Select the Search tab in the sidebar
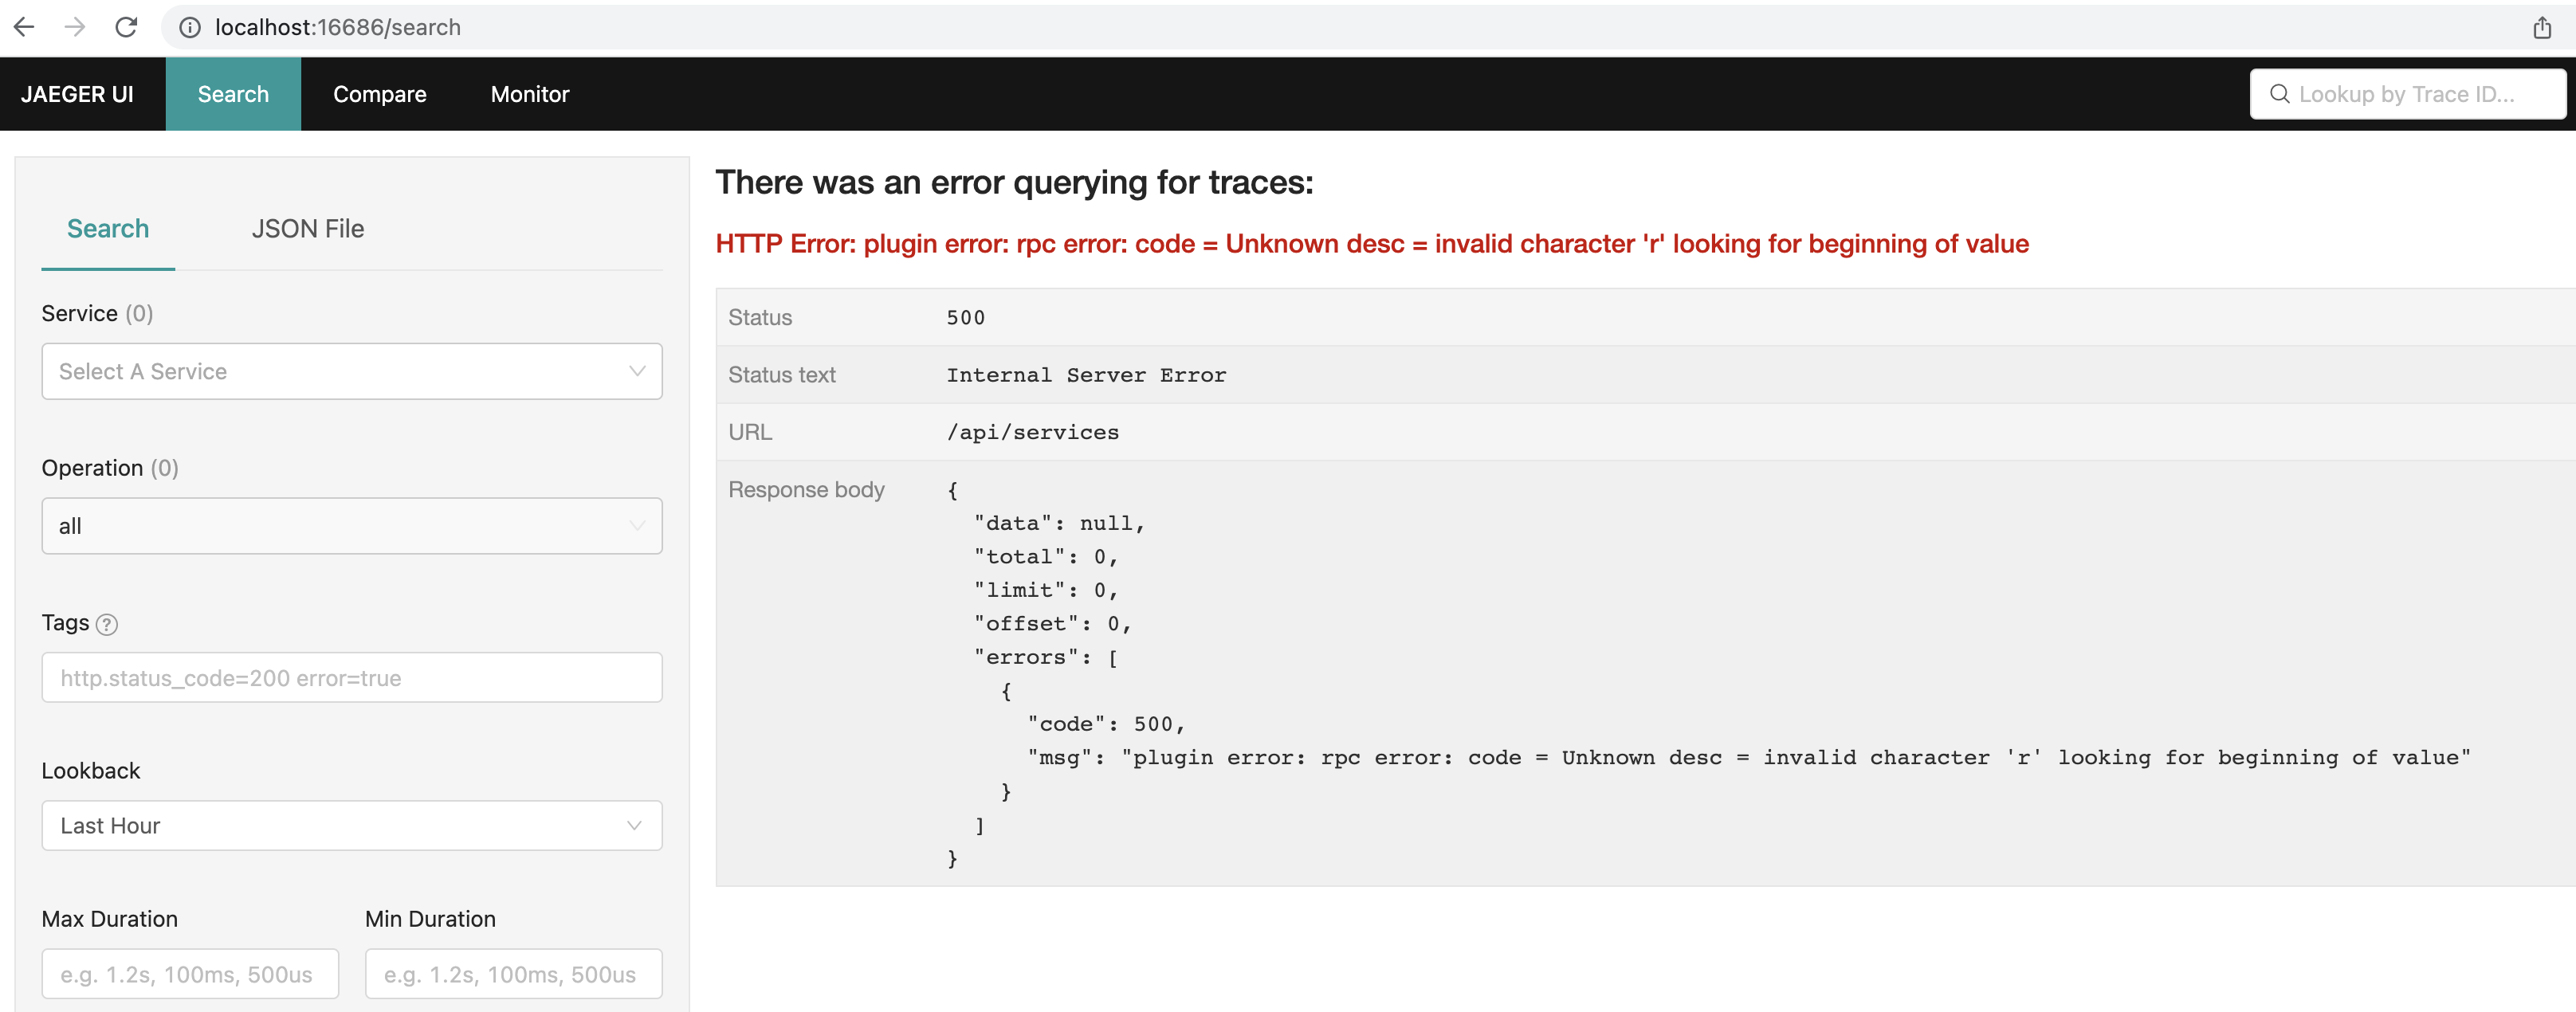Viewport: 2576px width, 1012px height. click(x=108, y=228)
